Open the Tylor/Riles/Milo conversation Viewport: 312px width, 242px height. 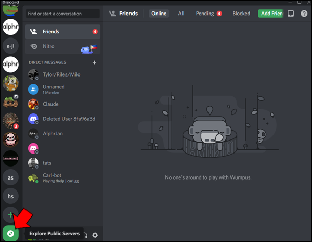(63, 75)
